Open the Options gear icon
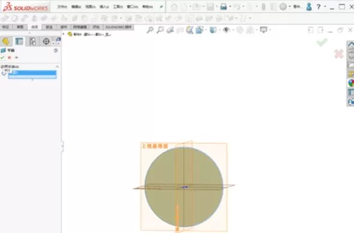 pos(283,7)
